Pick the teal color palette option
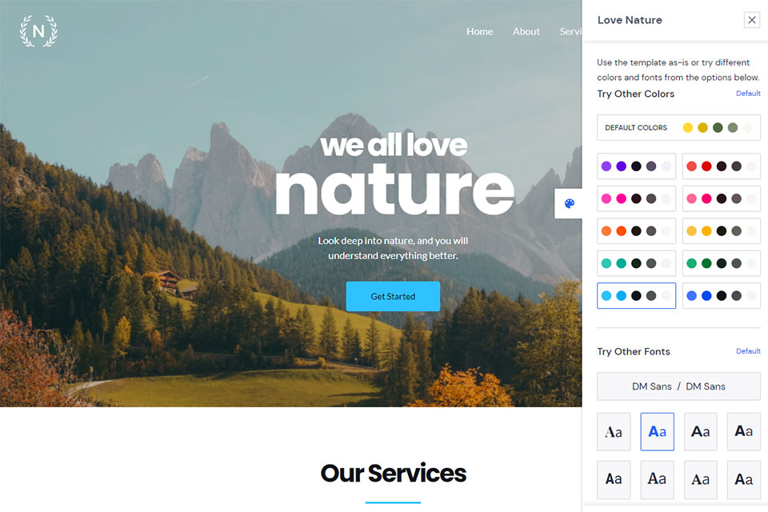Screen dimensions: 768x512 (636, 263)
